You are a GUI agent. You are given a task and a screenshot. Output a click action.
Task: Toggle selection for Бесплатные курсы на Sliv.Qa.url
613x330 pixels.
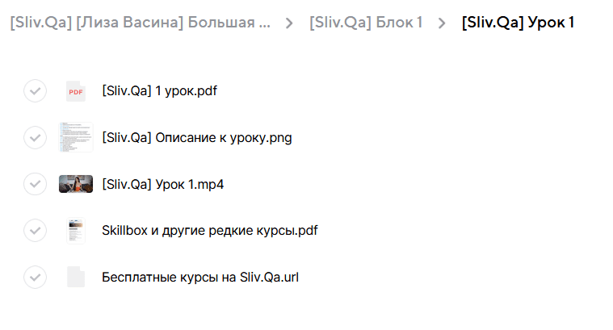pos(35,278)
